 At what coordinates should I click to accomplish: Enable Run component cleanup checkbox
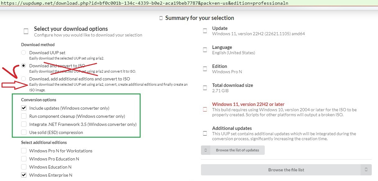[24, 116]
